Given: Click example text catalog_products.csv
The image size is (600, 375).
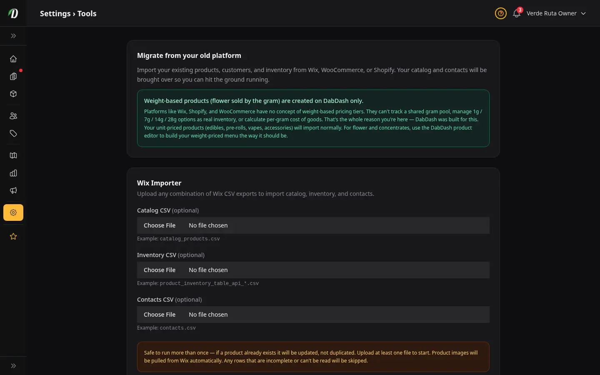Looking at the screenshot, I should pos(190,239).
